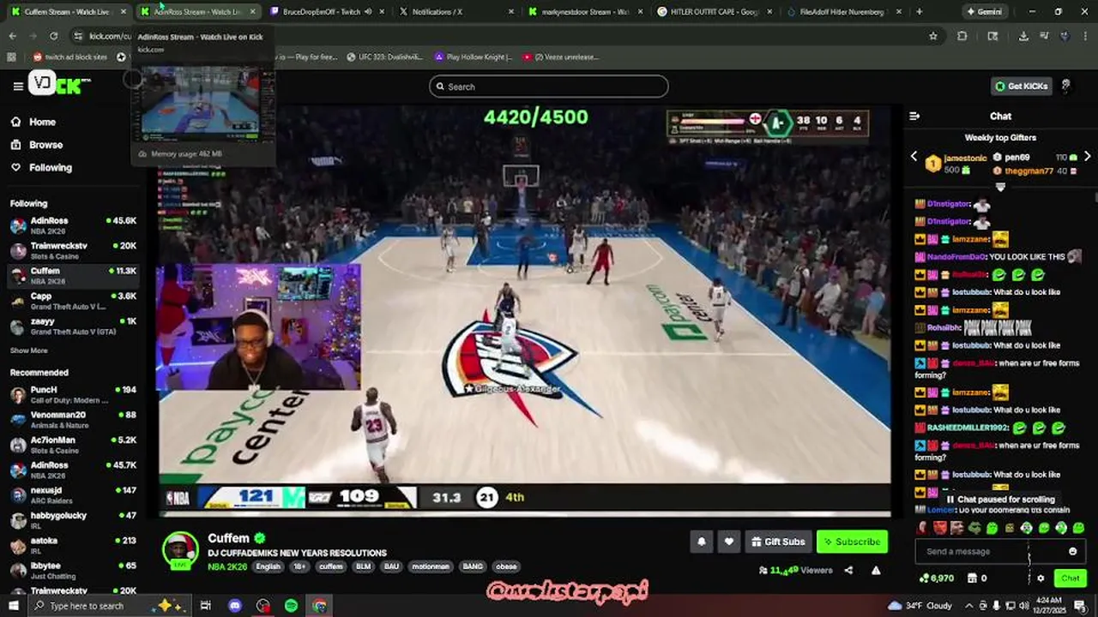Resume chat paused for scrolling

999,499
